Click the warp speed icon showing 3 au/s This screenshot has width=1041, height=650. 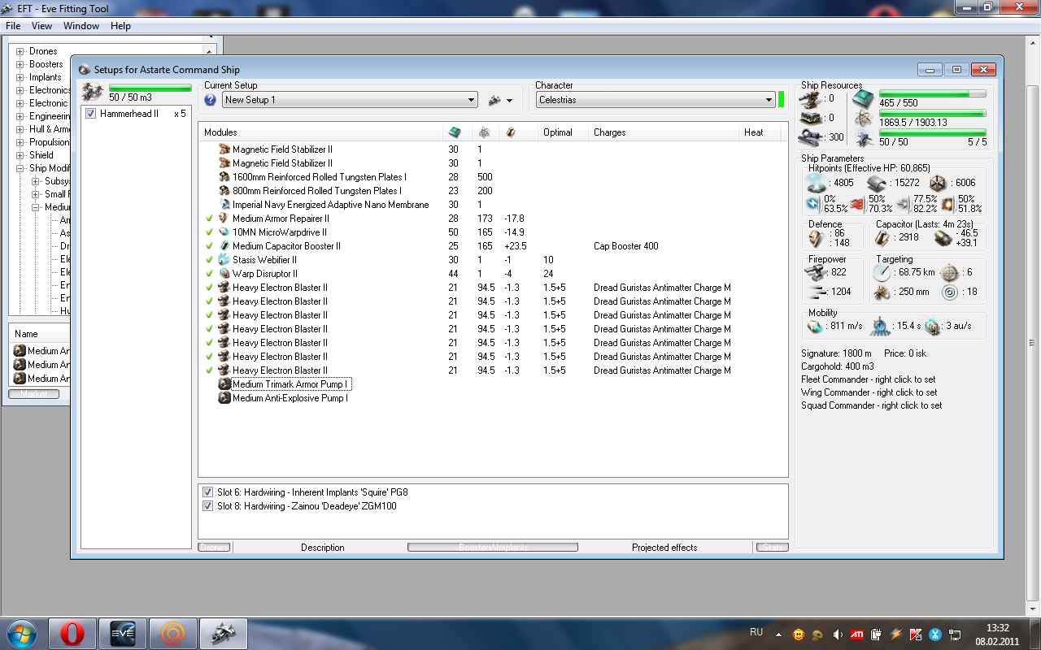tap(932, 326)
